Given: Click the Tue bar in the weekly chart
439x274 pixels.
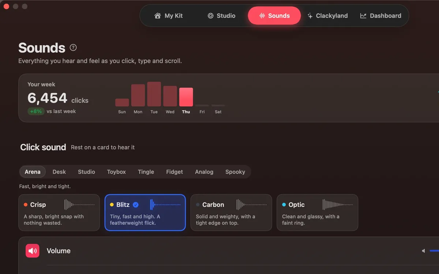Looking at the screenshot, I should [154, 94].
